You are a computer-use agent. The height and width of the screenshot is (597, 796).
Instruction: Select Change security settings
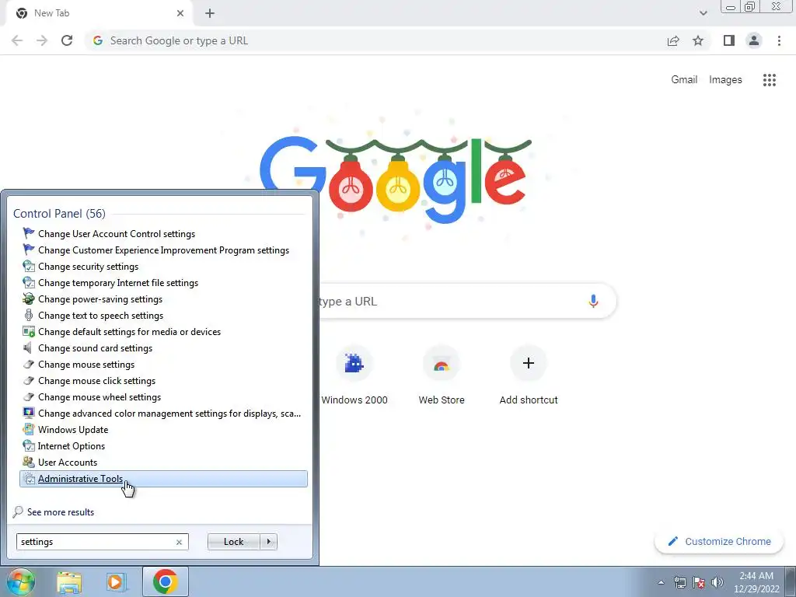click(163, 267)
